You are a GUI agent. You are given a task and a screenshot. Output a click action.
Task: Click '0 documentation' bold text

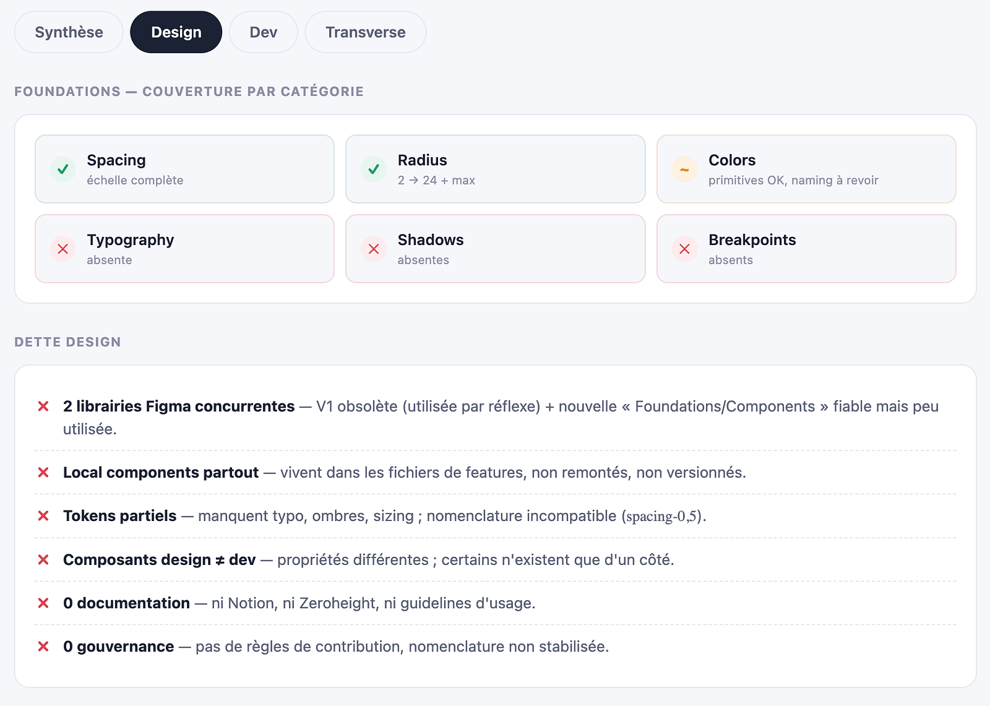point(126,603)
